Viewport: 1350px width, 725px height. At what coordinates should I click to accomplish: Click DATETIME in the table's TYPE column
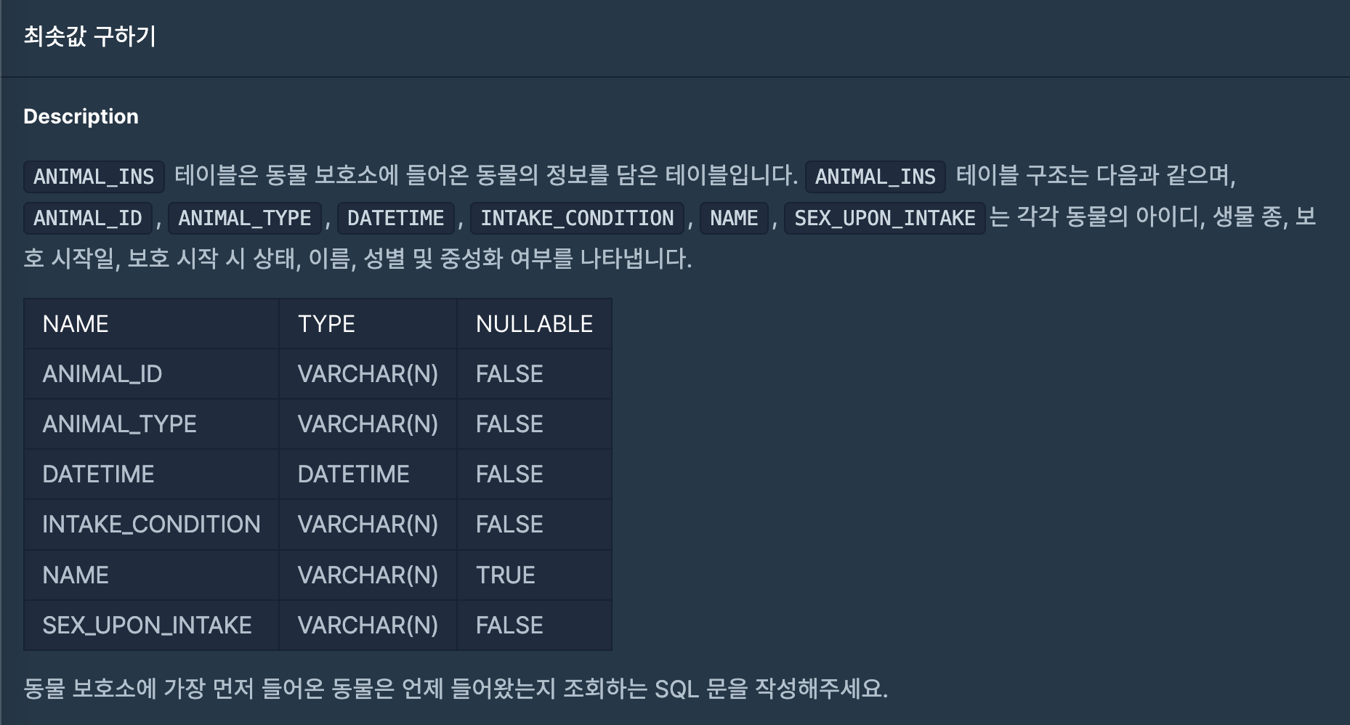coord(353,474)
